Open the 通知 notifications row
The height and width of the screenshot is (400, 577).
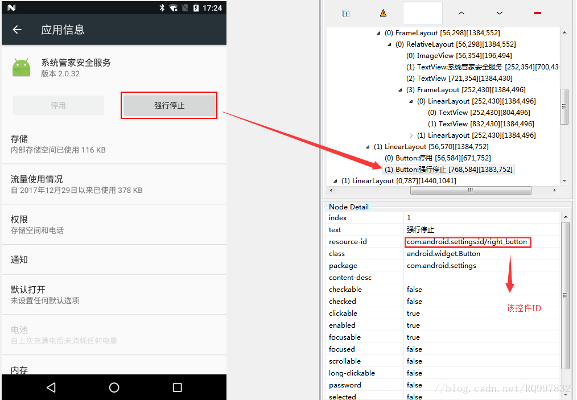pyautogui.click(x=114, y=259)
